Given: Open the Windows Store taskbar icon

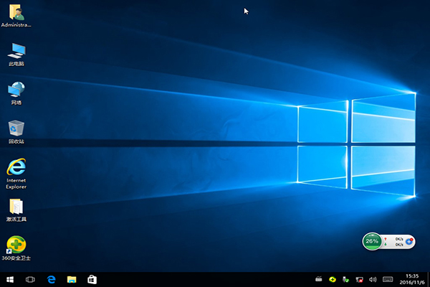Looking at the screenshot, I should pos(92,278).
